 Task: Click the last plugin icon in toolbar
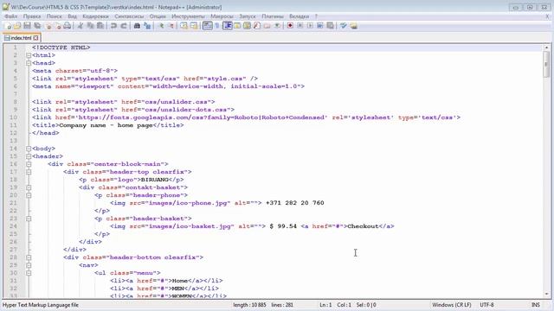[x=353, y=26]
